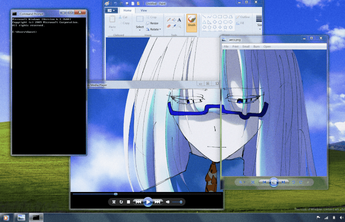Go to the previous image in photo viewer
The width and height of the screenshot is (345, 222).
point(264,182)
